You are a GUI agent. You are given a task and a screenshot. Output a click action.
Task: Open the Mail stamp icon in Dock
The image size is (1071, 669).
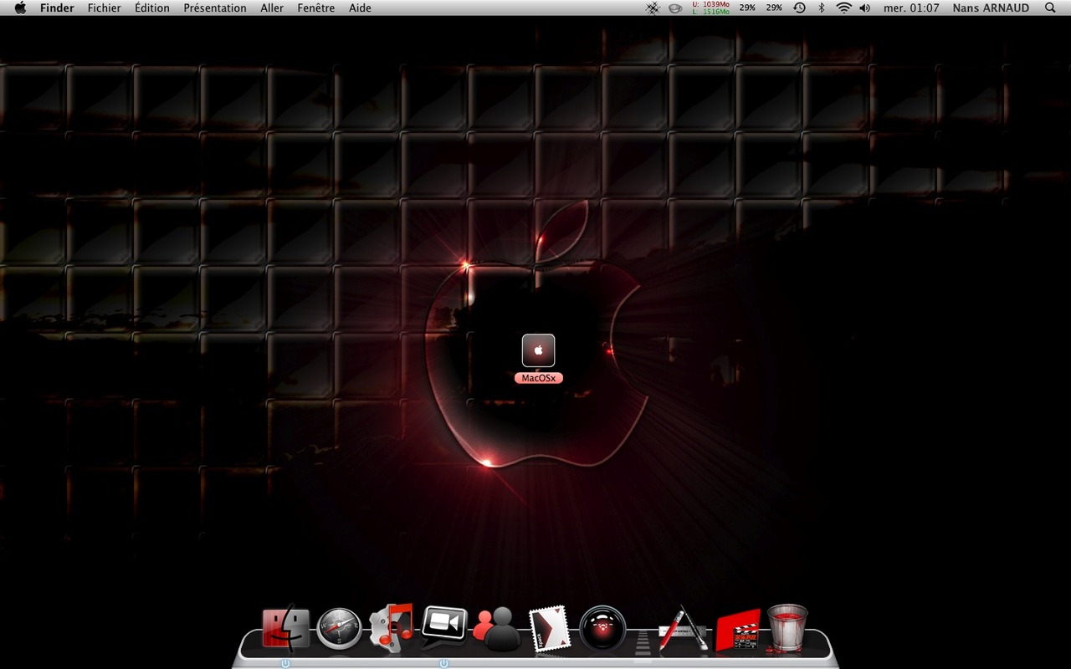(x=549, y=628)
